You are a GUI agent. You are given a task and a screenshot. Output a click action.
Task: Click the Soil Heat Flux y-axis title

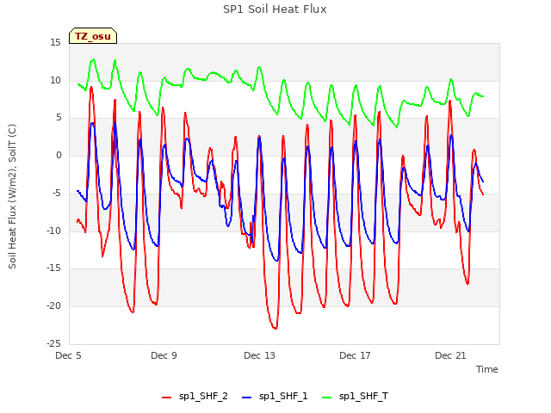[x=12, y=196]
